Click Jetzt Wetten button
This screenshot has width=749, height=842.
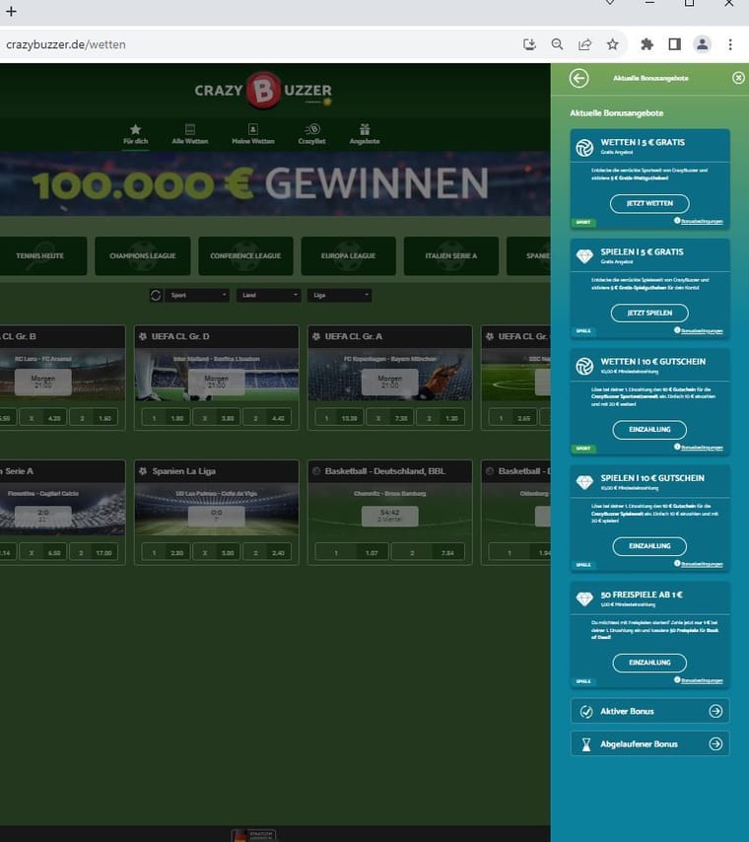click(649, 203)
